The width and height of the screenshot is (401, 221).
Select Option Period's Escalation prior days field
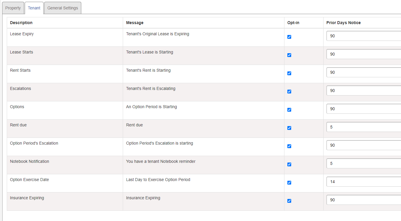364,145
